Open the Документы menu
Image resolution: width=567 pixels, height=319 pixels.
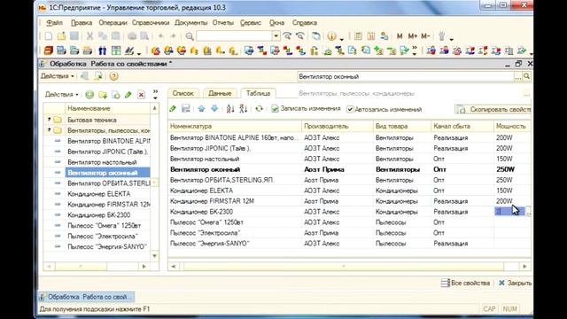pyautogui.click(x=191, y=22)
